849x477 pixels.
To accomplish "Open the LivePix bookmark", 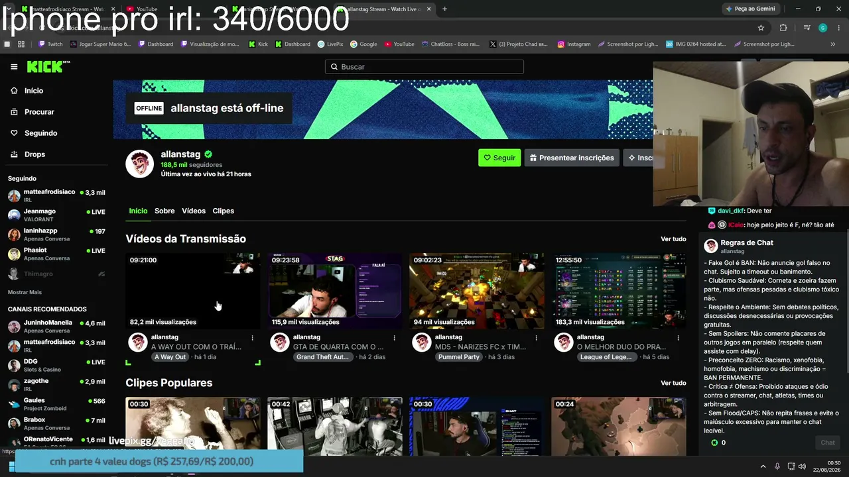I will pyautogui.click(x=330, y=44).
